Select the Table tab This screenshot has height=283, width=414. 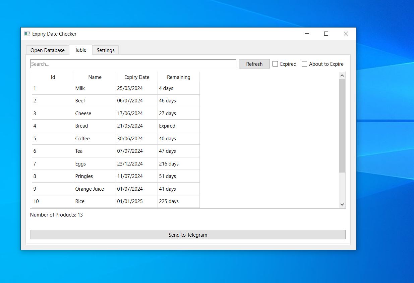point(81,50)
